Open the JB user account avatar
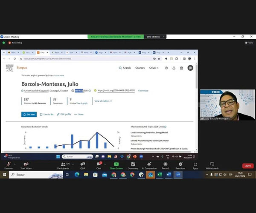Image resolution: width=256 pixels, height=213 pixels. coord(190,68)
